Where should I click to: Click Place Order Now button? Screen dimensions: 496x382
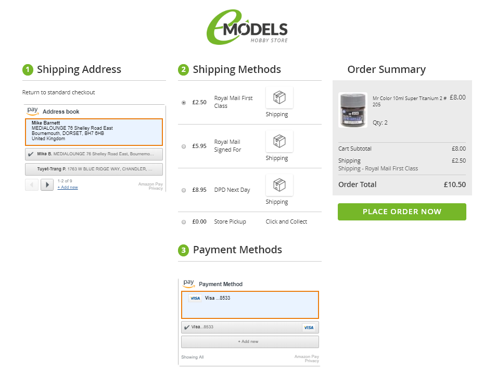pos(402,212)
